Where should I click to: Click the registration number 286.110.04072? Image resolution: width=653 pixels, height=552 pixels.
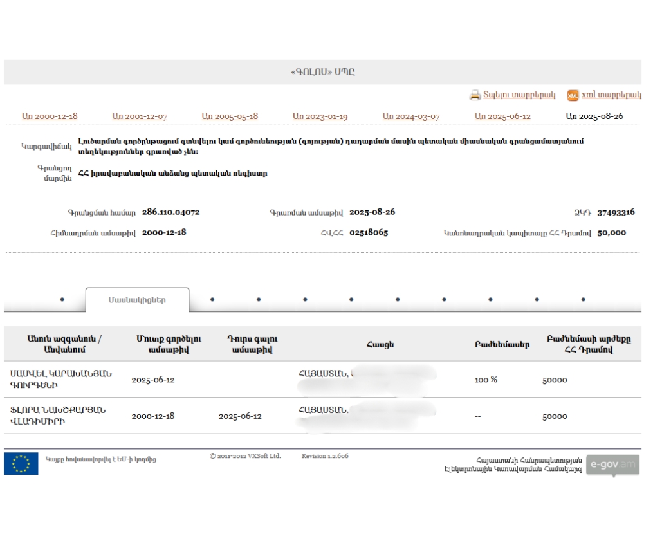click(170, 212)
